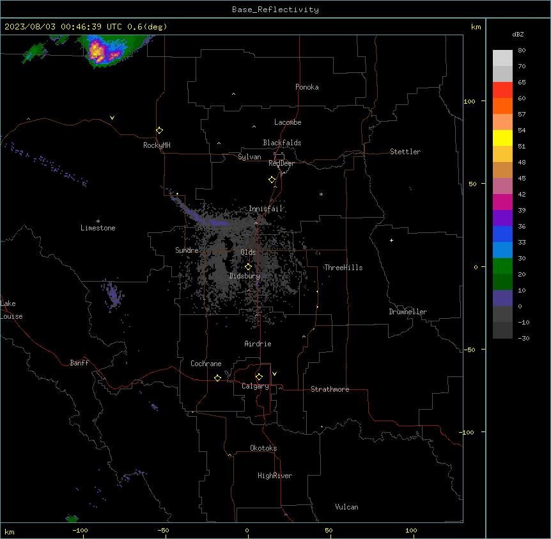This screenshot has height=539, width=551.
Task: Click the magenta 42 dBZ color swatch
Action: tap(502, 202)
